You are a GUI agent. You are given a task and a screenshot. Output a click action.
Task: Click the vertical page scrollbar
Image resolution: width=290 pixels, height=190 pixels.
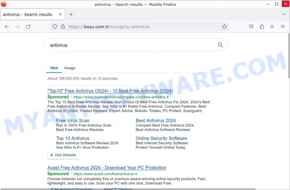tap(289, 56)
